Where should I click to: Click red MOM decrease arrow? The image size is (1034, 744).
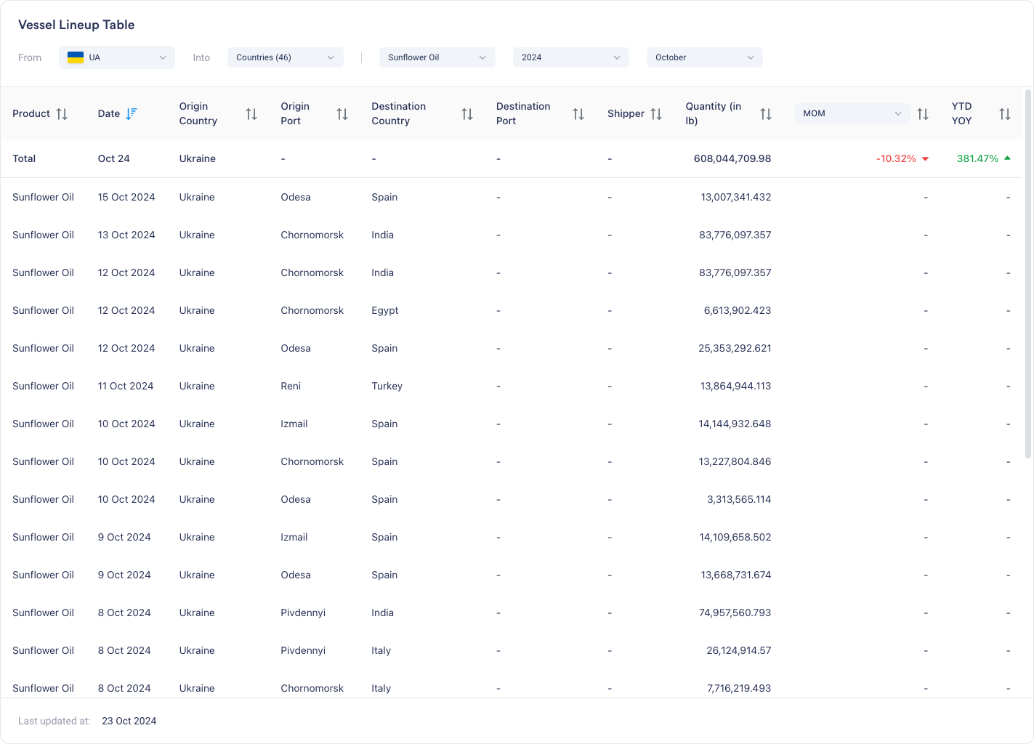pos(926,159)
